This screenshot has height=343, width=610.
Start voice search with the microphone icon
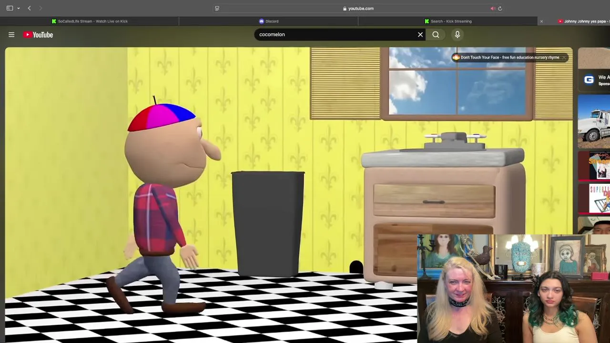click(x=457, y=34)
